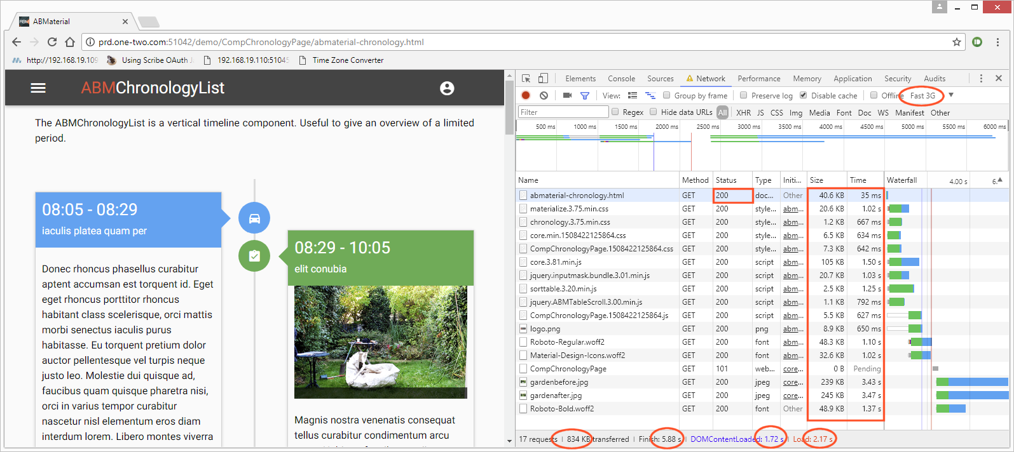This screenshot has height=452, width=1014.
Task: Bookmark this page with the star icon
Action: click(x=956, y=42)
